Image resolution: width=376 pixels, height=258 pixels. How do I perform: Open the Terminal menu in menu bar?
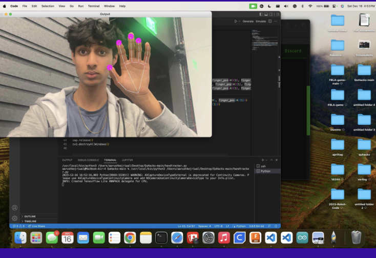[94, 6]
